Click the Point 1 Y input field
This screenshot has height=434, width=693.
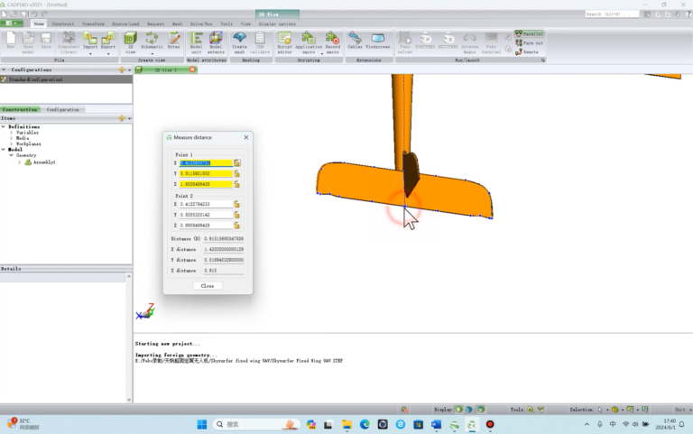click(206, 173)
